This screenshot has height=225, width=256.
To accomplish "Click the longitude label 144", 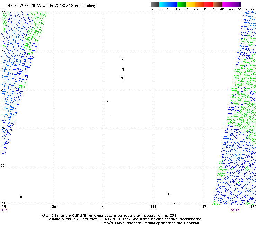I will (153, 207).
